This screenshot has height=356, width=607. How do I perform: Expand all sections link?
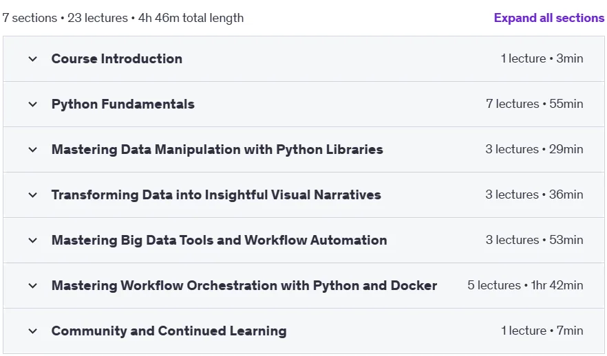[x=549, y=18]
